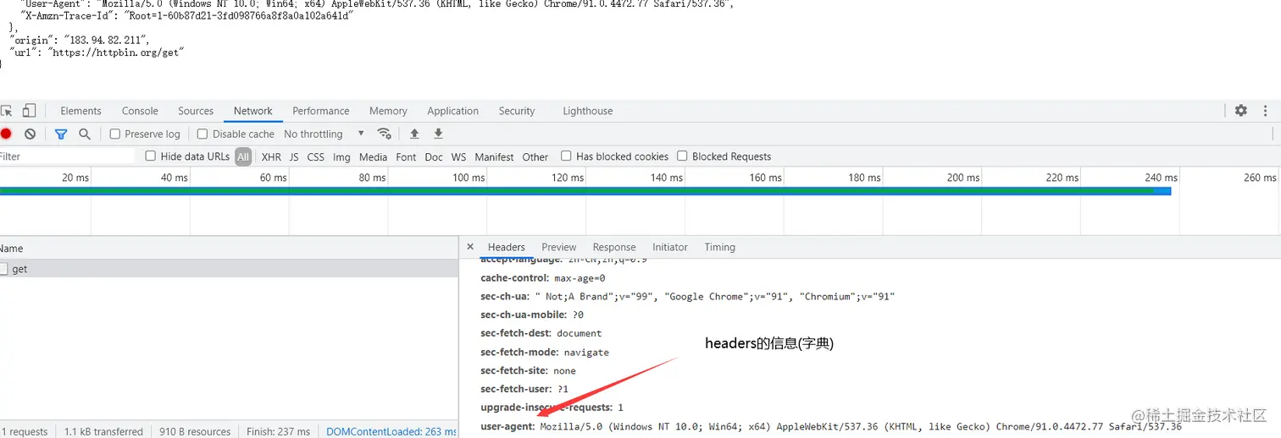Open the Memory panel
The image size is (1281, 438).
tap(388, 111)
